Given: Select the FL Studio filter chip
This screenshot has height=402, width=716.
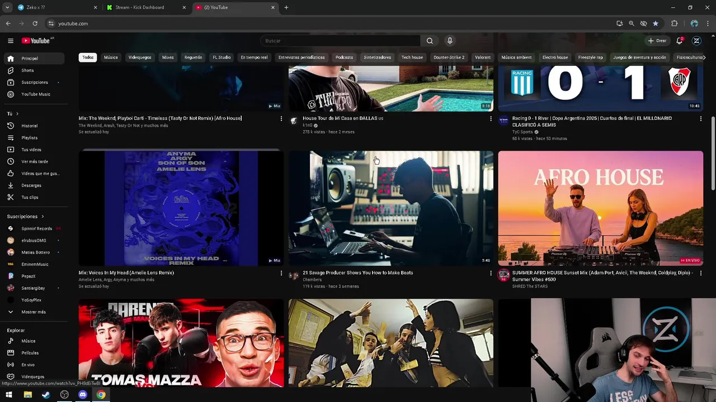Looking at the screenshot, I should [x=222, y=58].
